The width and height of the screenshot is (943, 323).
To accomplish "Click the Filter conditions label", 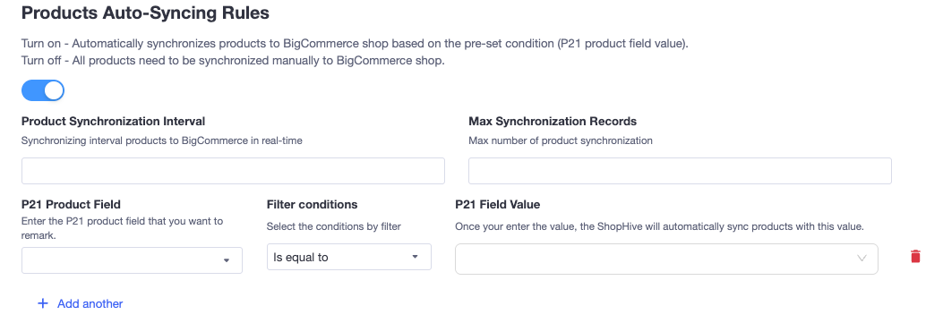I will (x=313, y=205).
